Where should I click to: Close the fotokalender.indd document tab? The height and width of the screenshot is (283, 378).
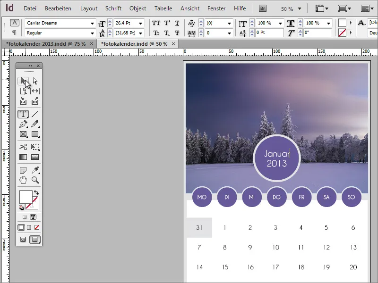point(173,43)
